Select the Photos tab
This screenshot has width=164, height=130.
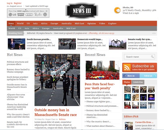(127, 82)
